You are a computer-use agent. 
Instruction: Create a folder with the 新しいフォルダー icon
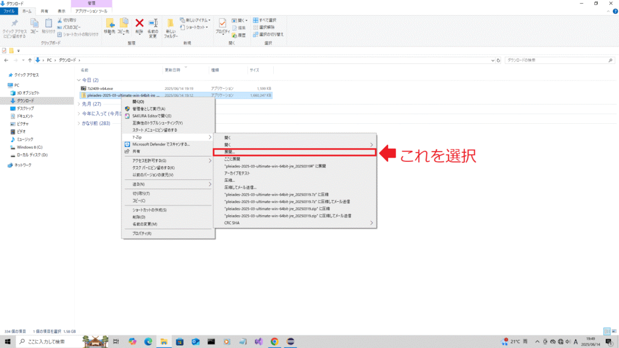click(x=170, y=24)
